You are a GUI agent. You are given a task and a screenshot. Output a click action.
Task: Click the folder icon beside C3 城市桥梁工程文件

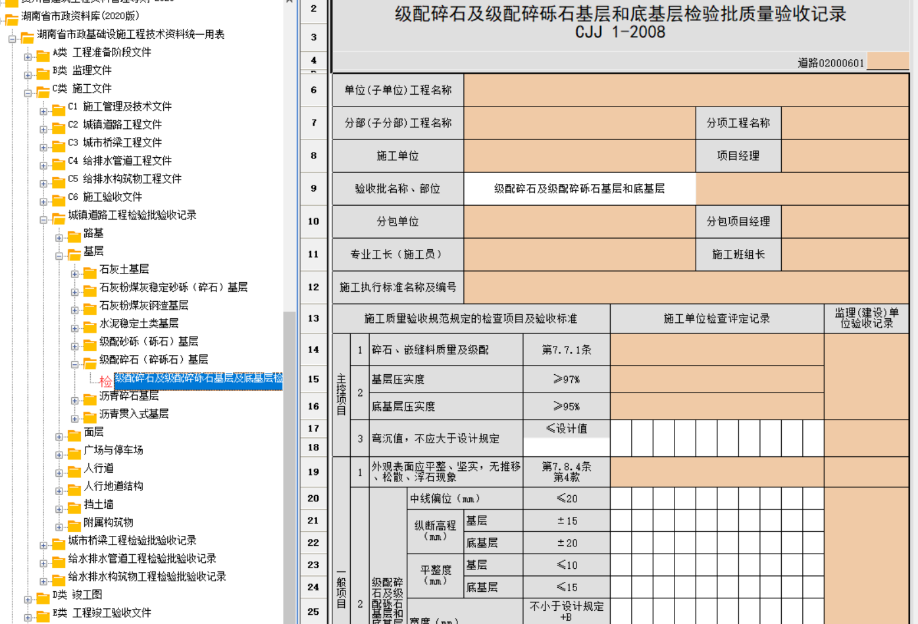[x=59, y=145]
